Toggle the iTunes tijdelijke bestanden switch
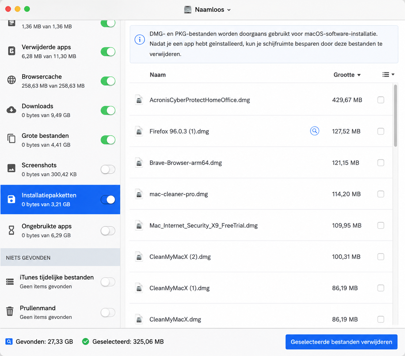Image resolution: width=405 pixels, height=356 pixels. [108, 282]
